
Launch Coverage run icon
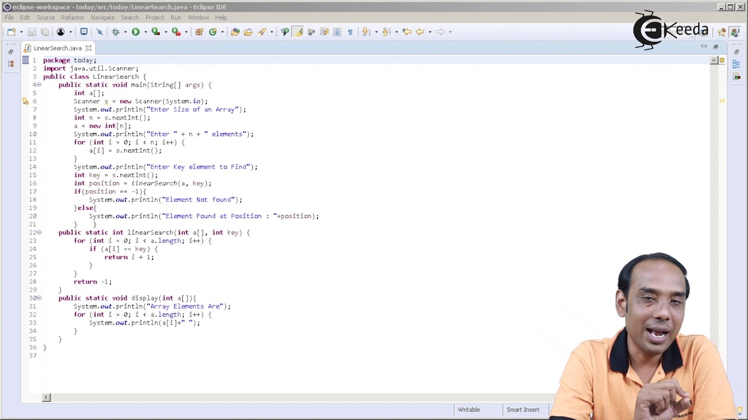point(155,32)
